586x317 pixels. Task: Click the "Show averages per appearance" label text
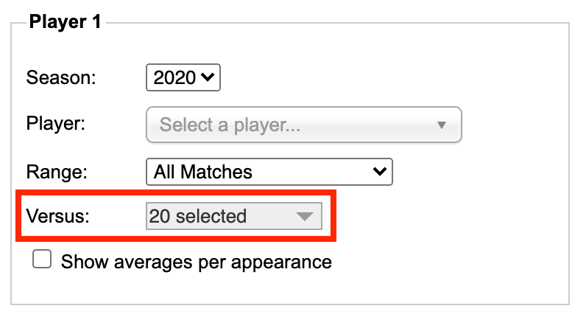pyautogui.click(x=197, y=262)
